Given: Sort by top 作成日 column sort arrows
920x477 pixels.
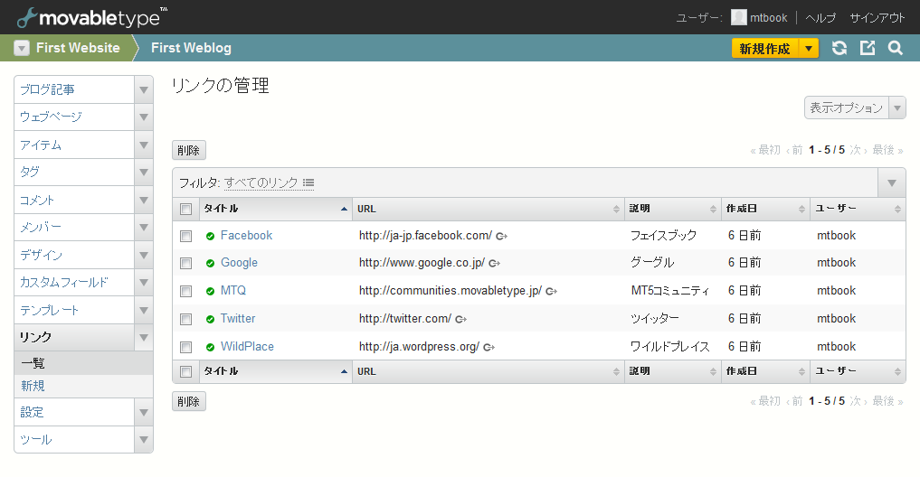Looking at the screenshot, I should [x=801, y=210].
